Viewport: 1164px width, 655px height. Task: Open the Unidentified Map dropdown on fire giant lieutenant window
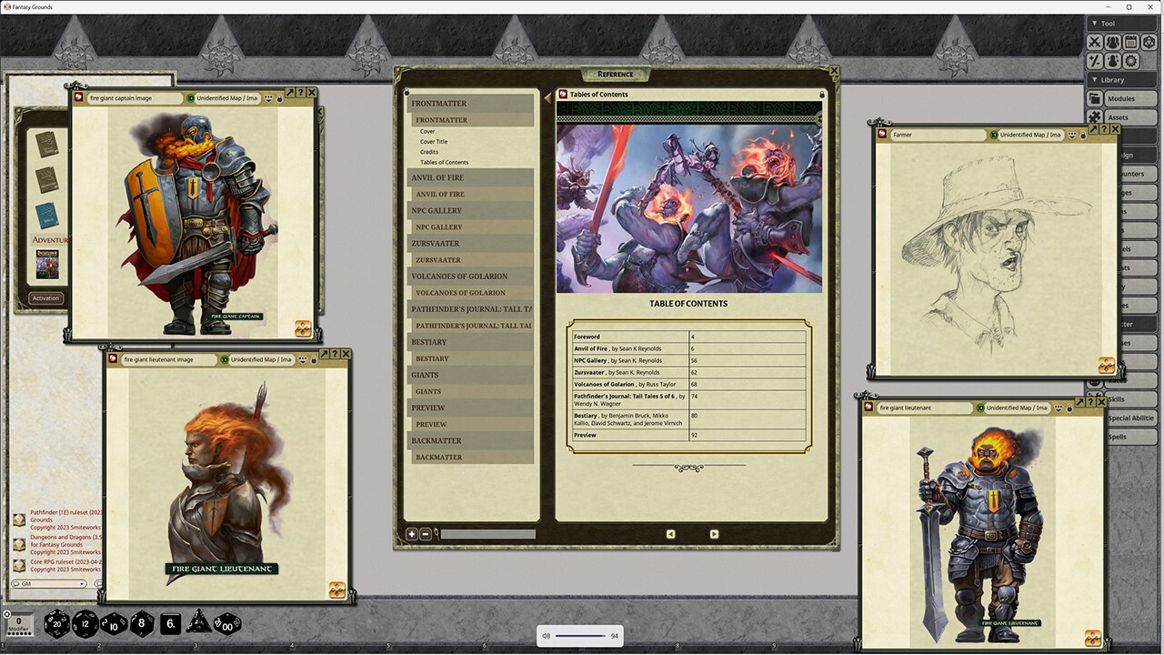1015,408
